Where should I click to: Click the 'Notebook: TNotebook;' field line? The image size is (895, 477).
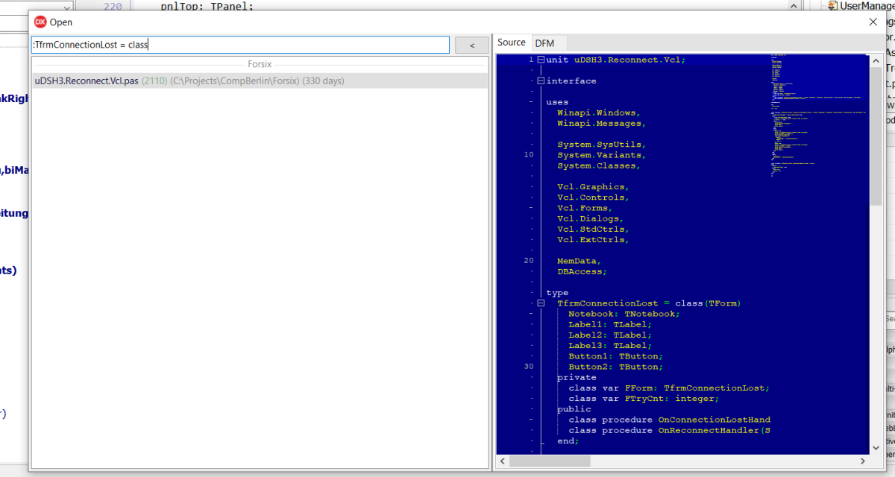[x=624, y=314]
